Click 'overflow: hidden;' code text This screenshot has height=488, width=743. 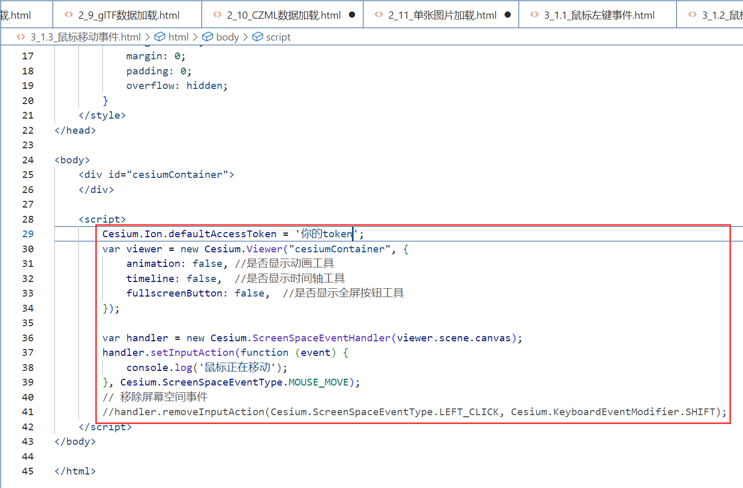point(177,86)
